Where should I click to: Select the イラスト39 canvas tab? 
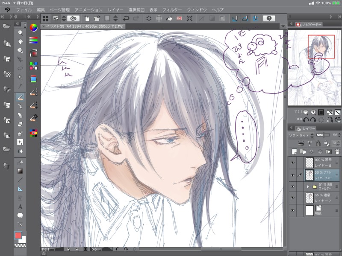click(83, 26)
